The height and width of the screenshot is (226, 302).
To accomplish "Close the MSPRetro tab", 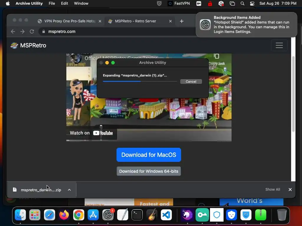I will tap(170, 21).
